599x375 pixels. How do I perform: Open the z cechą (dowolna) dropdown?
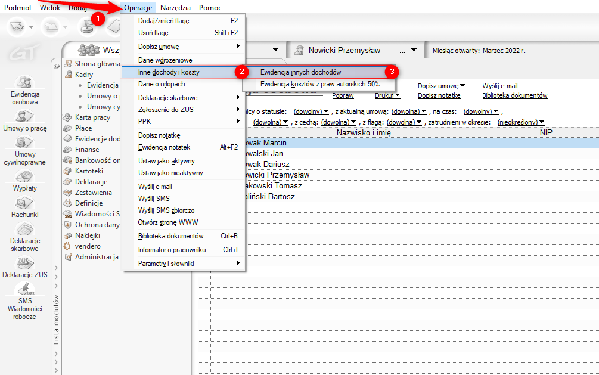339,122
